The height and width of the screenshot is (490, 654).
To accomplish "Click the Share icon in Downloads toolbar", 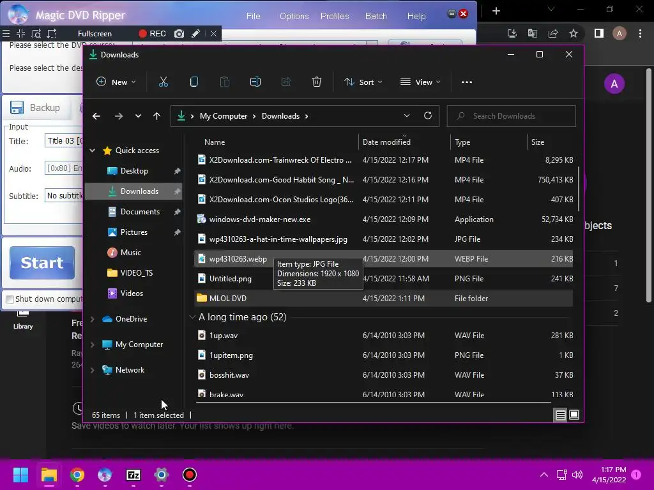I will pyautogui.click(x=286, y=82).
